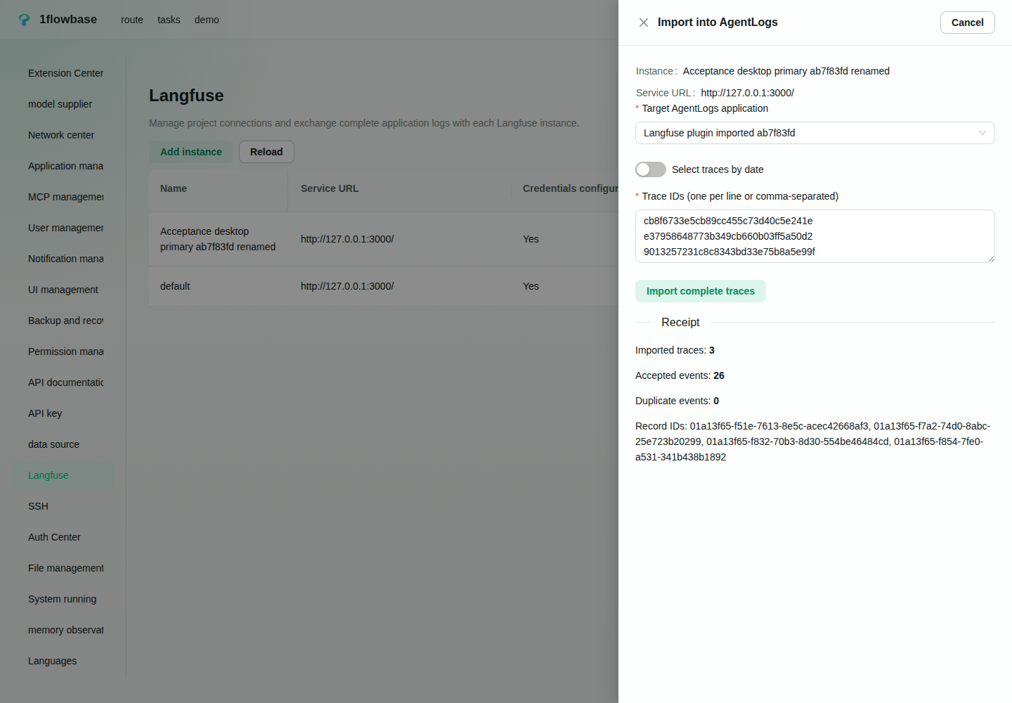The image size is (1012, 703).
Task: Click the Imported traces: 3 line
Action: pyautogui.click(x=675, y=350)
